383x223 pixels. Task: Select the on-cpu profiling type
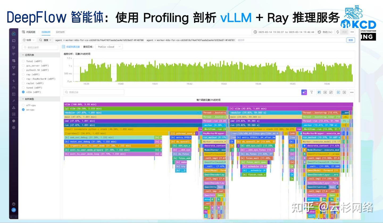pyautogui.click(x=28, y=110)
